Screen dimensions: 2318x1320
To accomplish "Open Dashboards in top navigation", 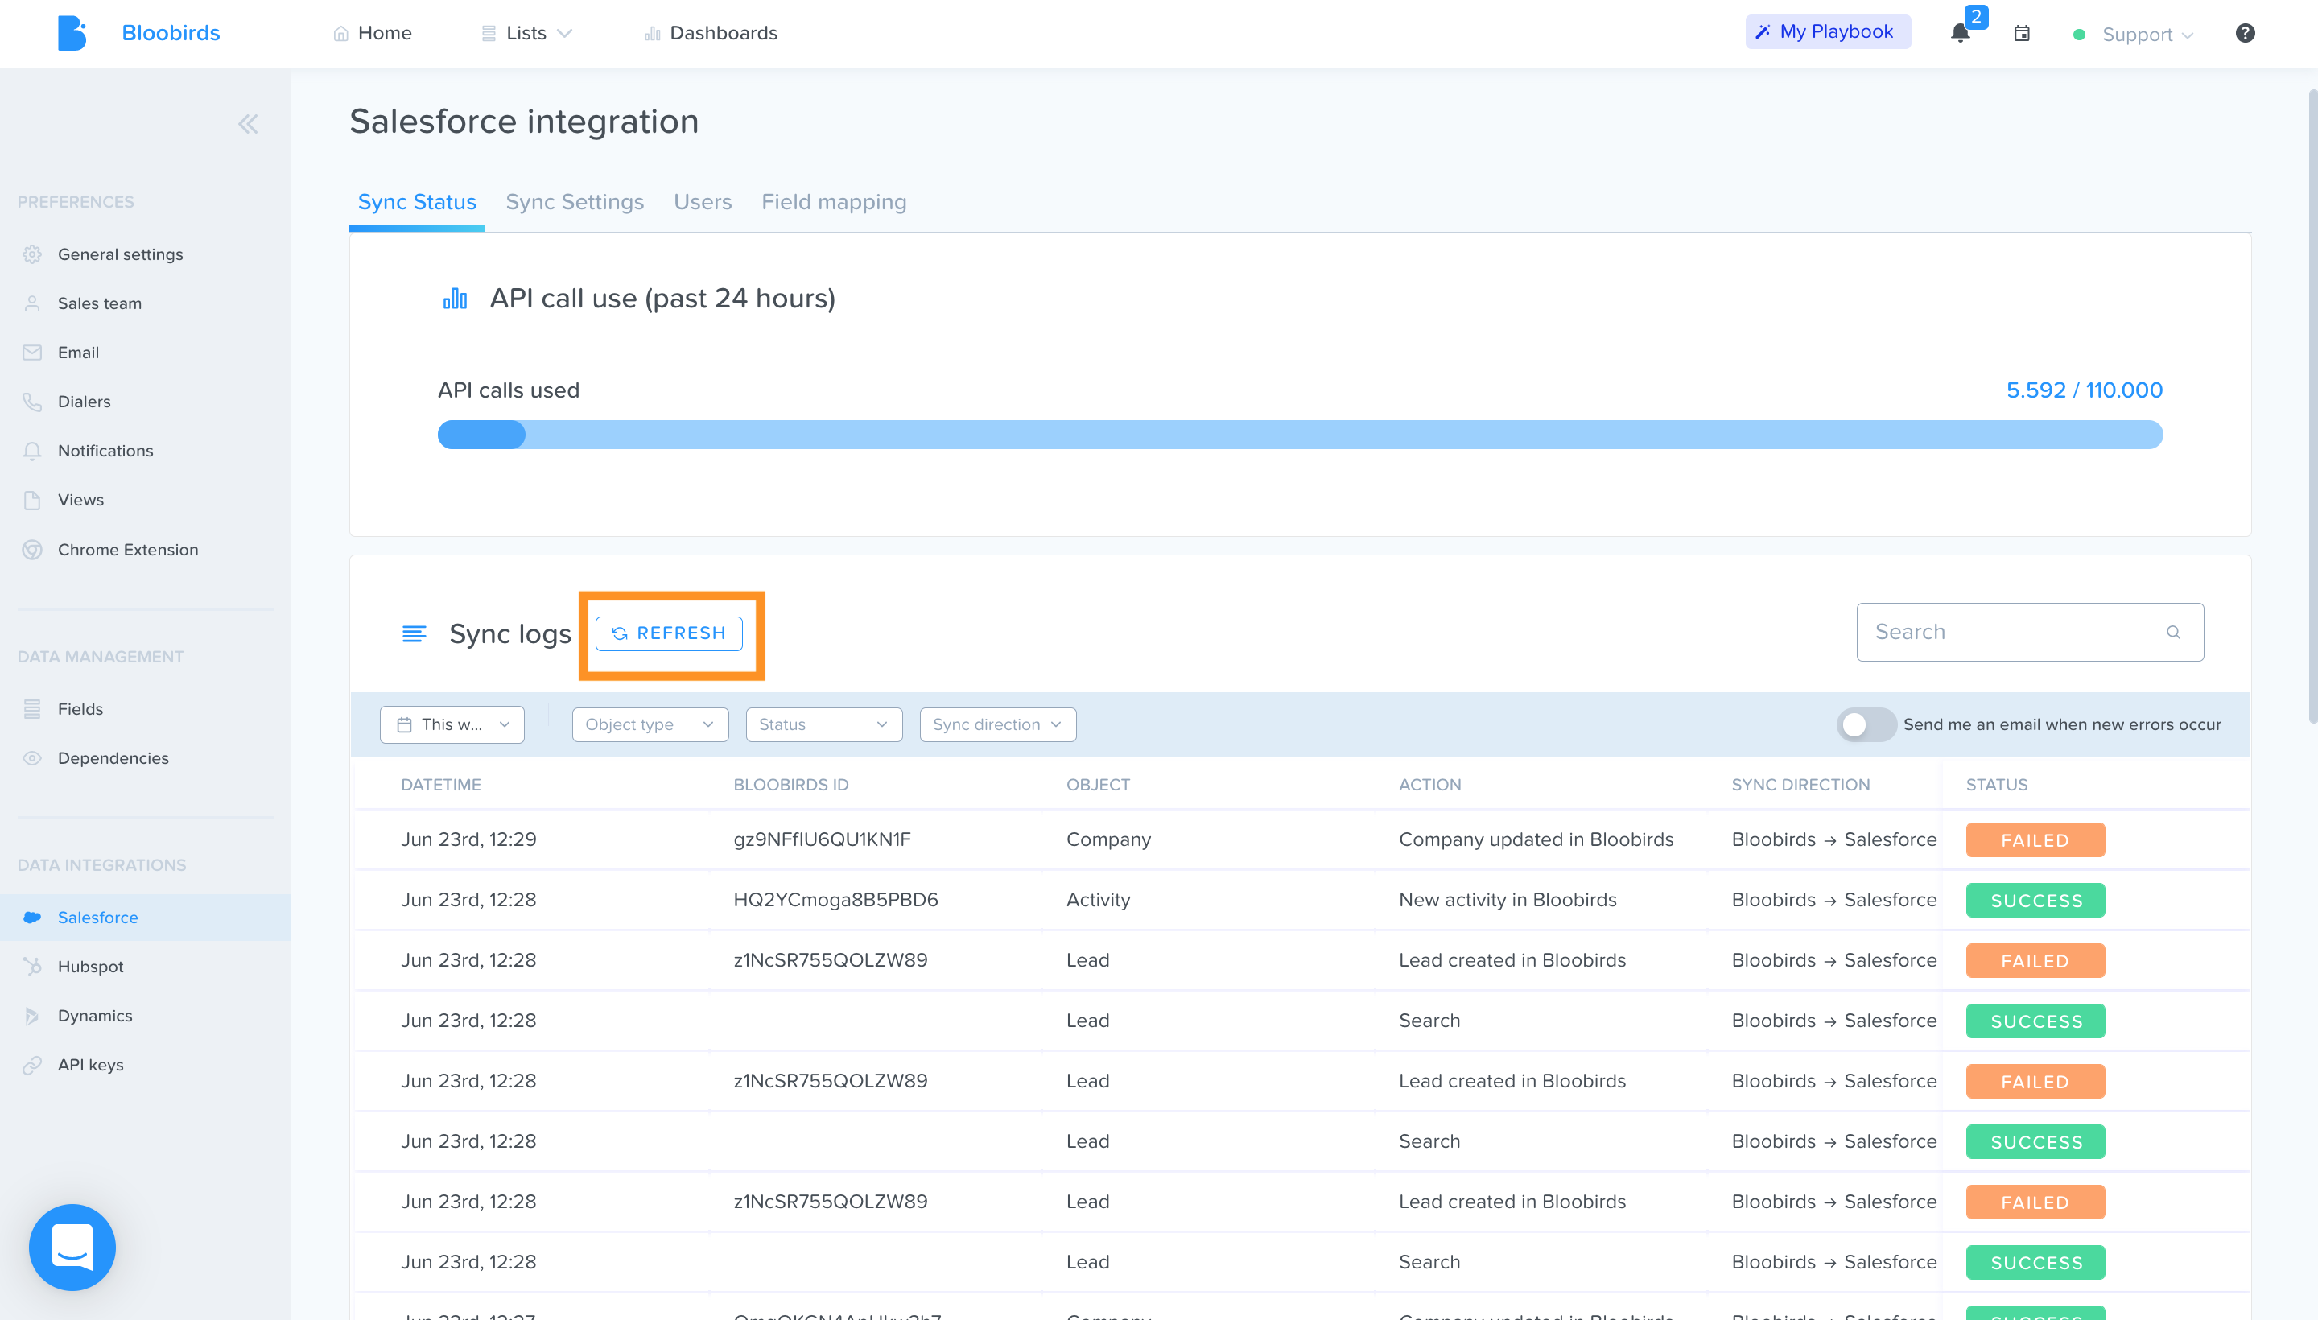I will point(711,34).
